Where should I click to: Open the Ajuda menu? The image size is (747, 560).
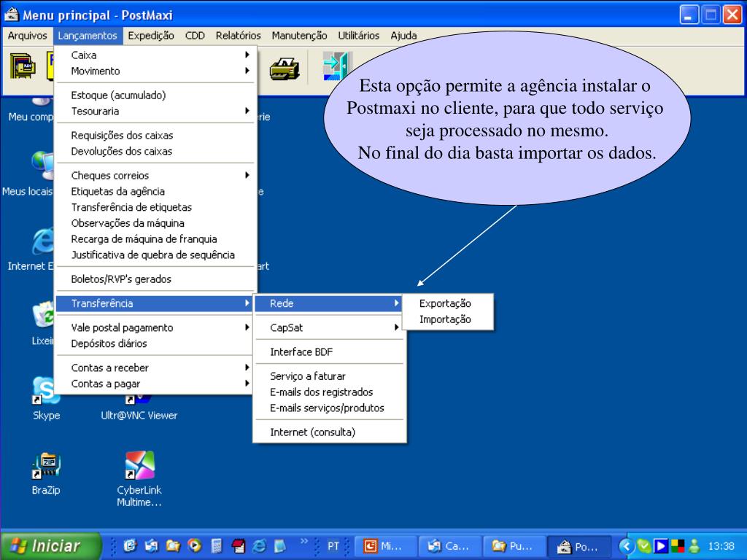coord(403,36)
